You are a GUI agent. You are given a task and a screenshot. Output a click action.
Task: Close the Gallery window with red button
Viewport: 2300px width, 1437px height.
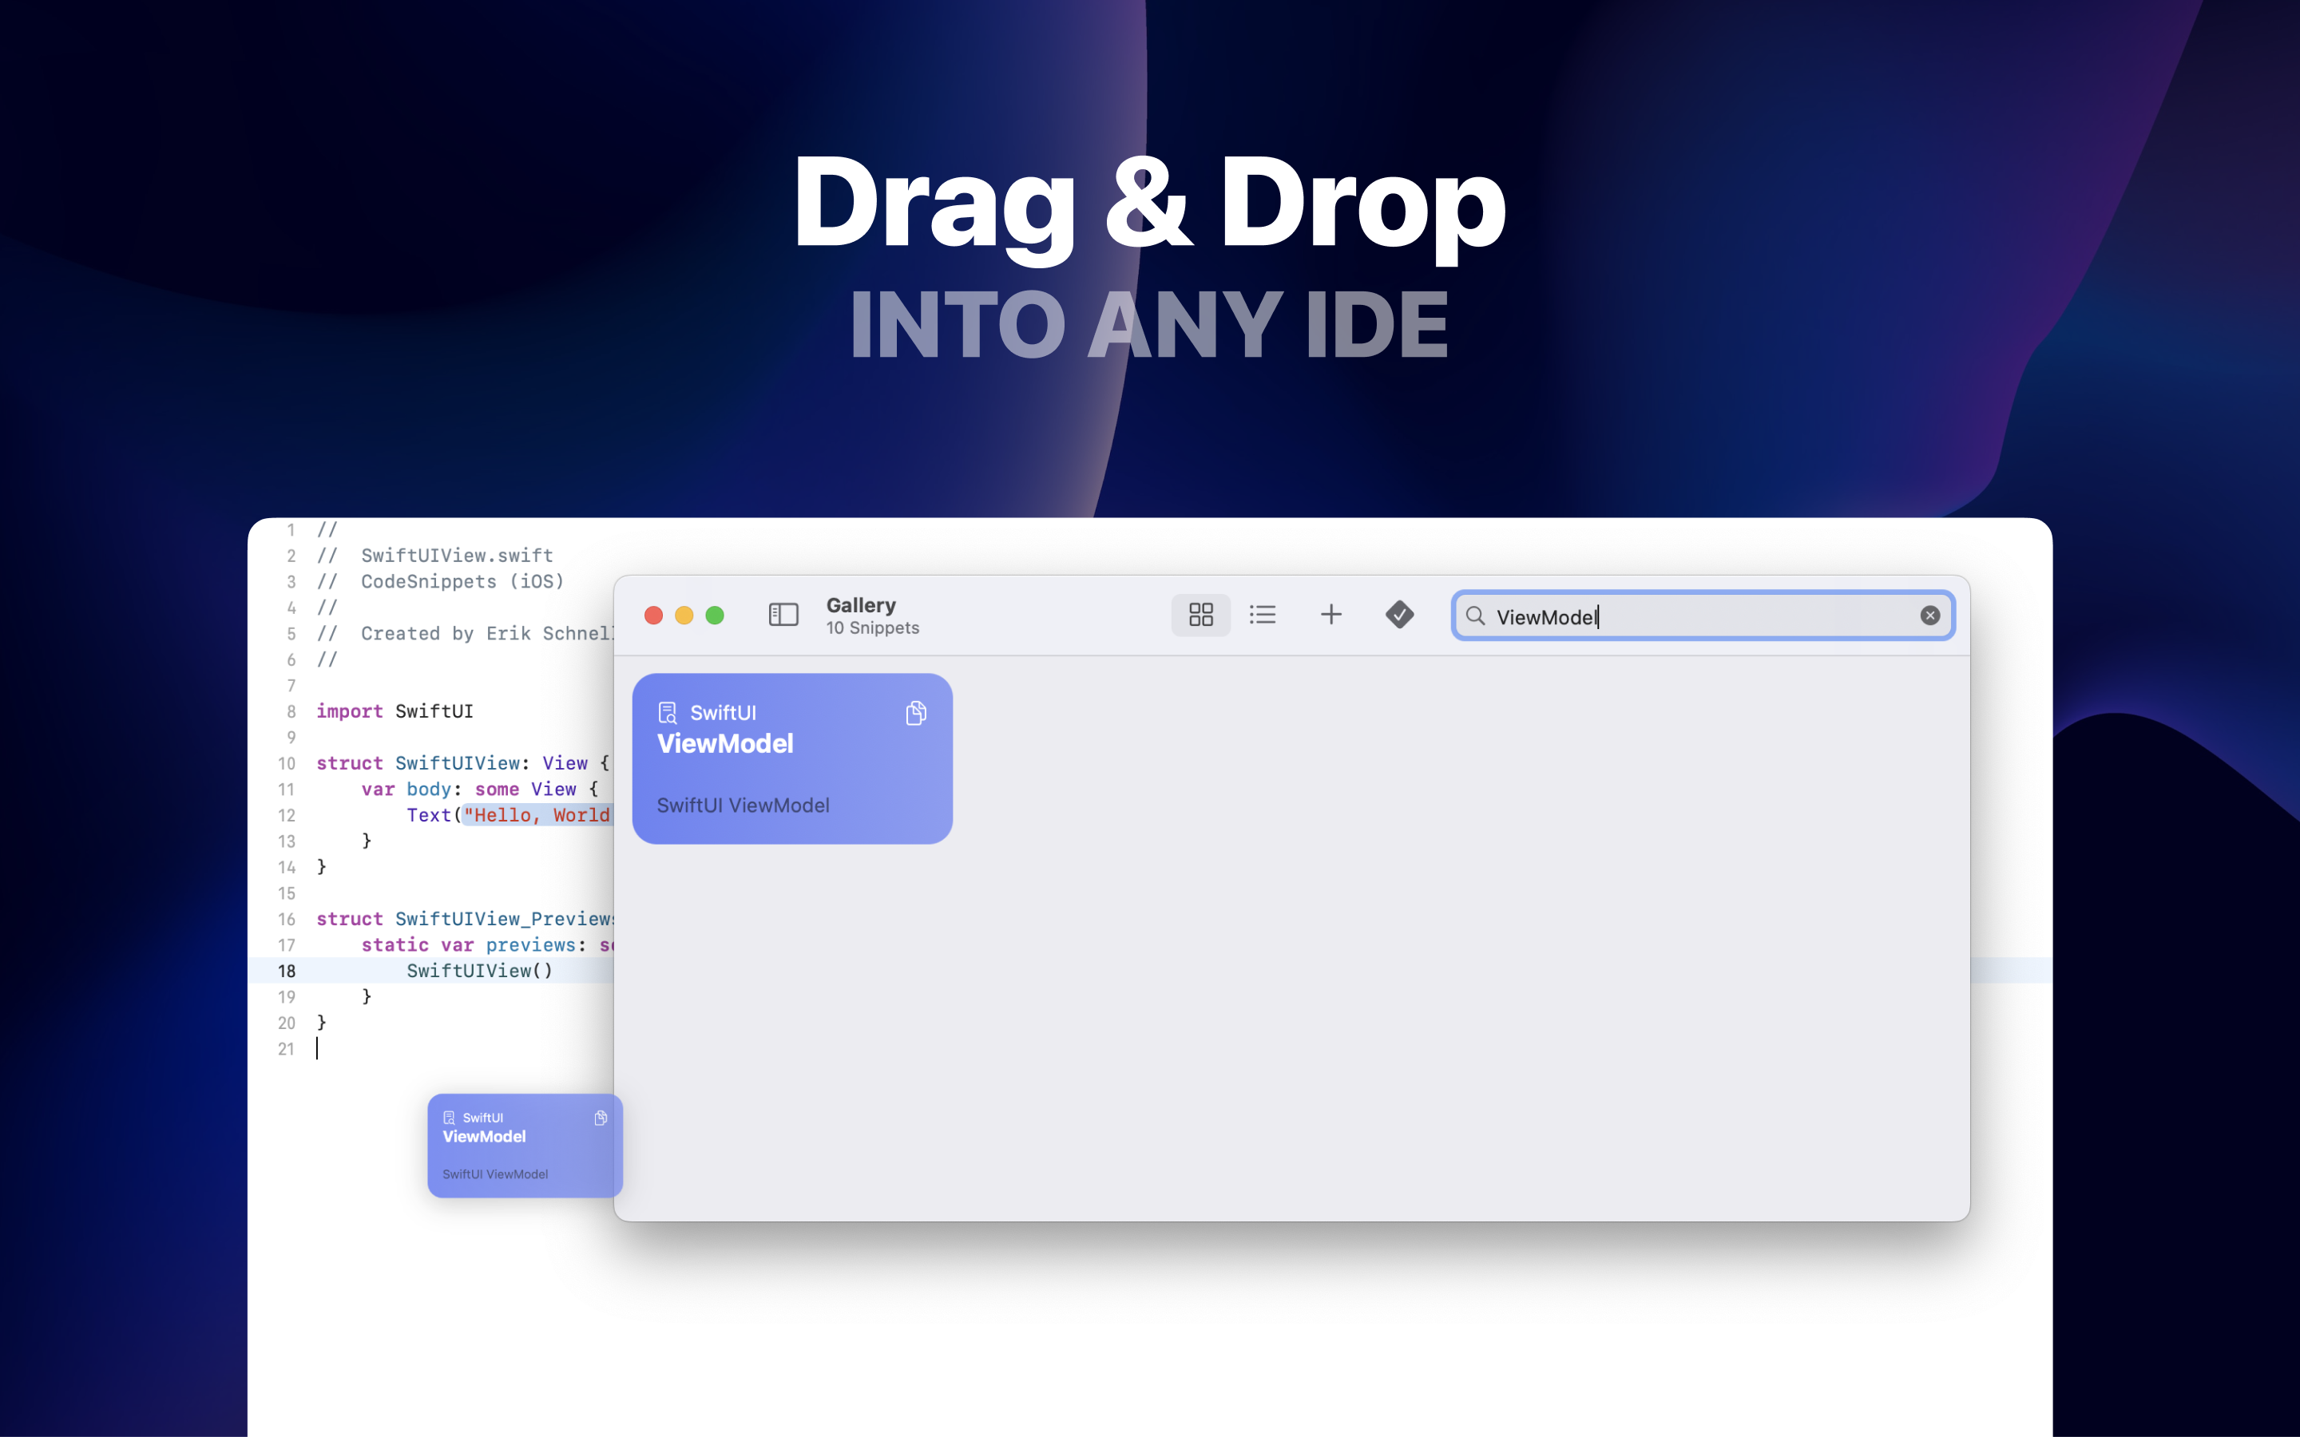[x=653, y=616]
